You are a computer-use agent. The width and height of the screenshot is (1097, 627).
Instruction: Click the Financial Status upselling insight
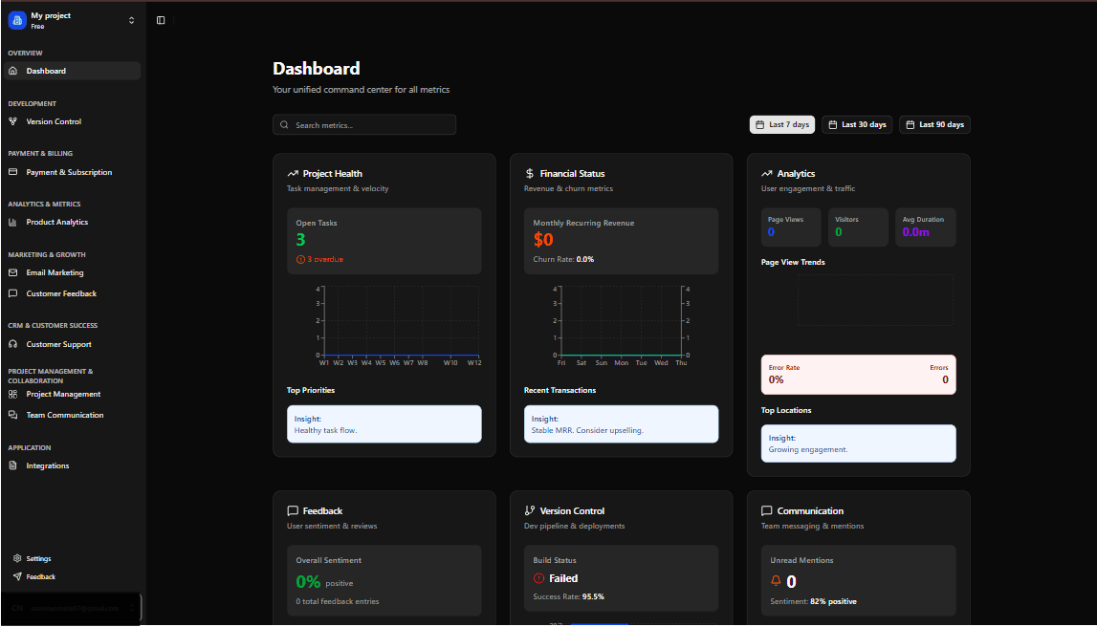pos(621,423)
